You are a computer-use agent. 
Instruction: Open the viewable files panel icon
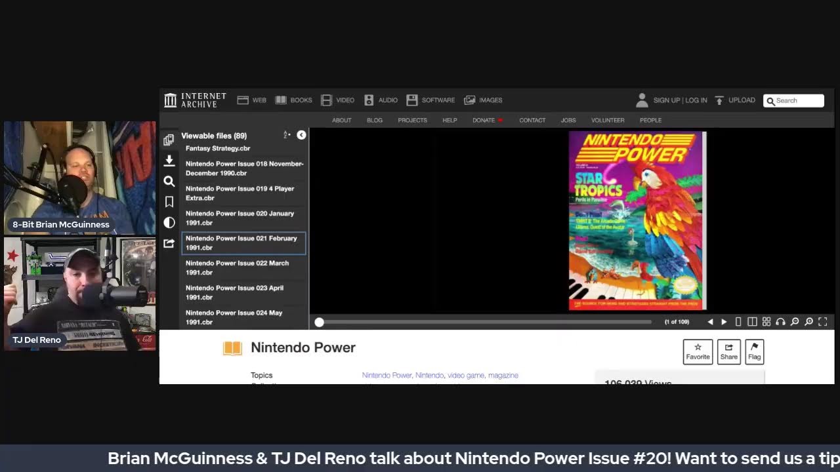(x=169, y=140)
